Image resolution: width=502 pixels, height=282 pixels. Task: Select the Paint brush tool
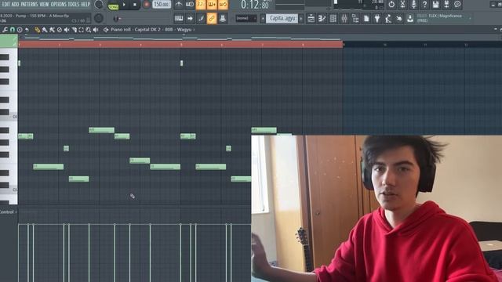pos(45,30)
